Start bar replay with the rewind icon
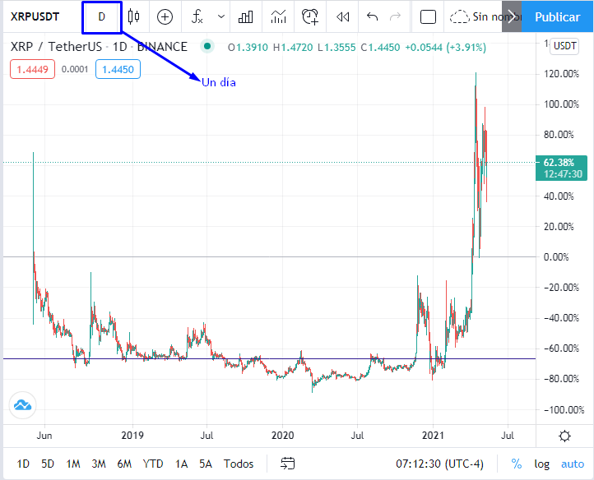594x480 pixels. 342,17
